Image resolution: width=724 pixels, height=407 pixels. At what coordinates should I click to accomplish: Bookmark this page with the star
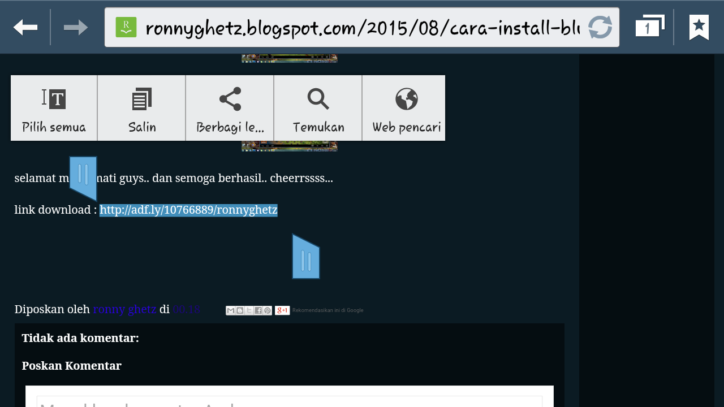(x=700, y=26)
